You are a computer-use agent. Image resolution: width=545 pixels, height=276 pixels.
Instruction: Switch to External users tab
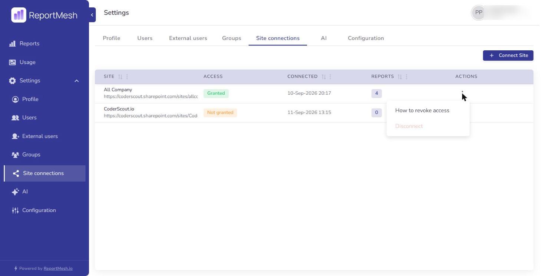coord(188,38)
